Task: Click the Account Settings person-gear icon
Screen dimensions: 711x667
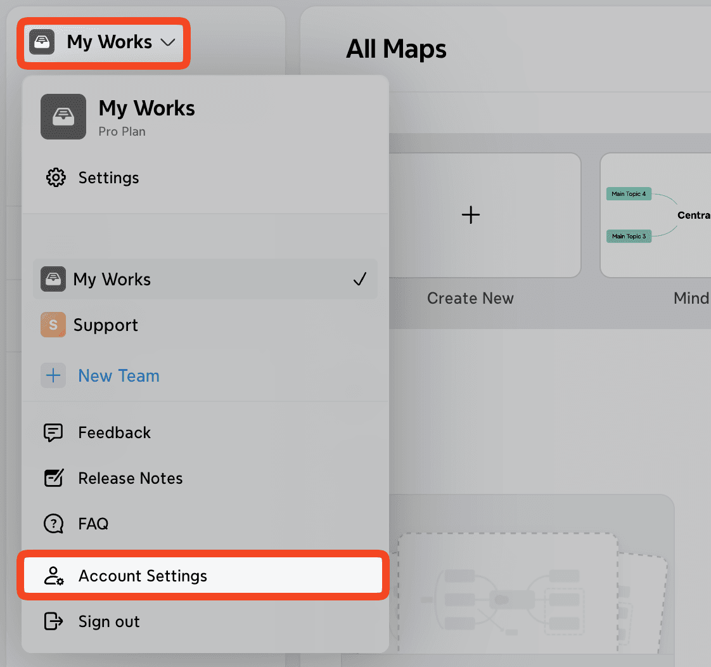Action: 53,576
